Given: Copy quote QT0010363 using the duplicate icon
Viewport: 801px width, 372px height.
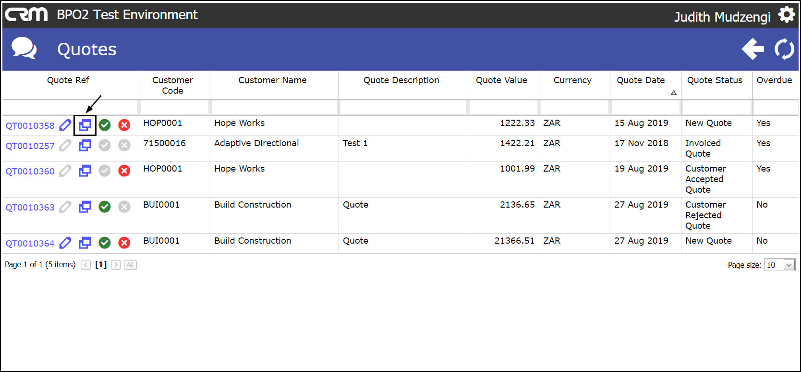Looking at the screenshot, I should point(85,207).
